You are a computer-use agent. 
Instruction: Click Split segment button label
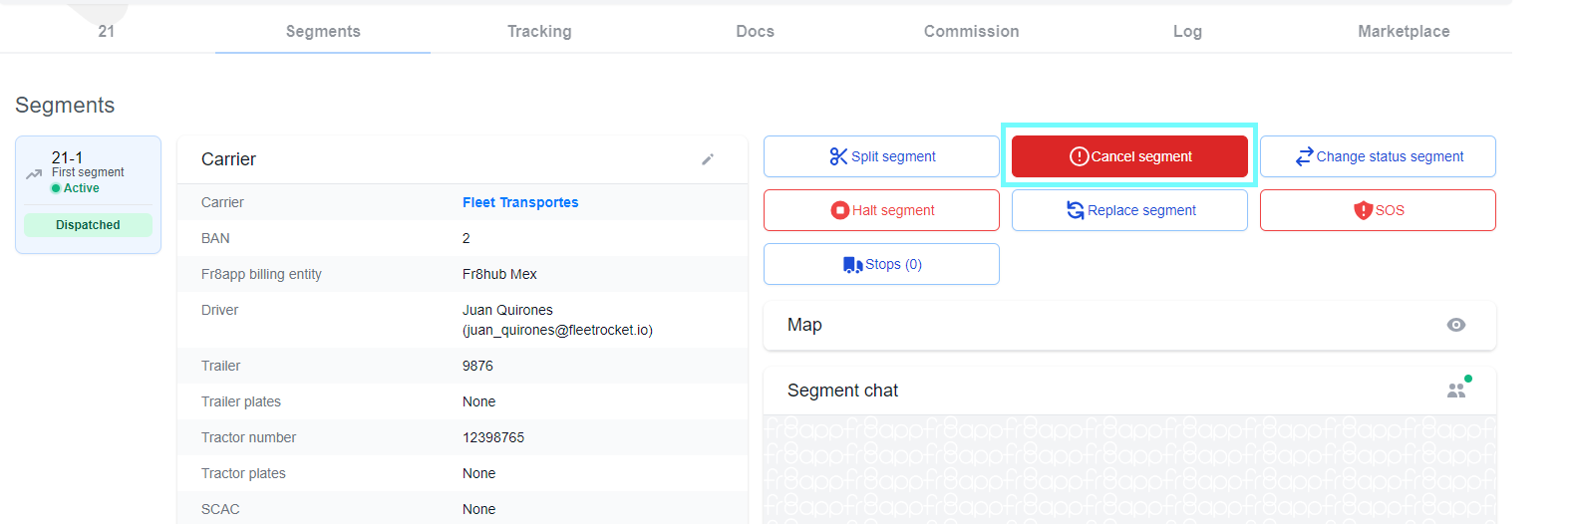point(893,156)
